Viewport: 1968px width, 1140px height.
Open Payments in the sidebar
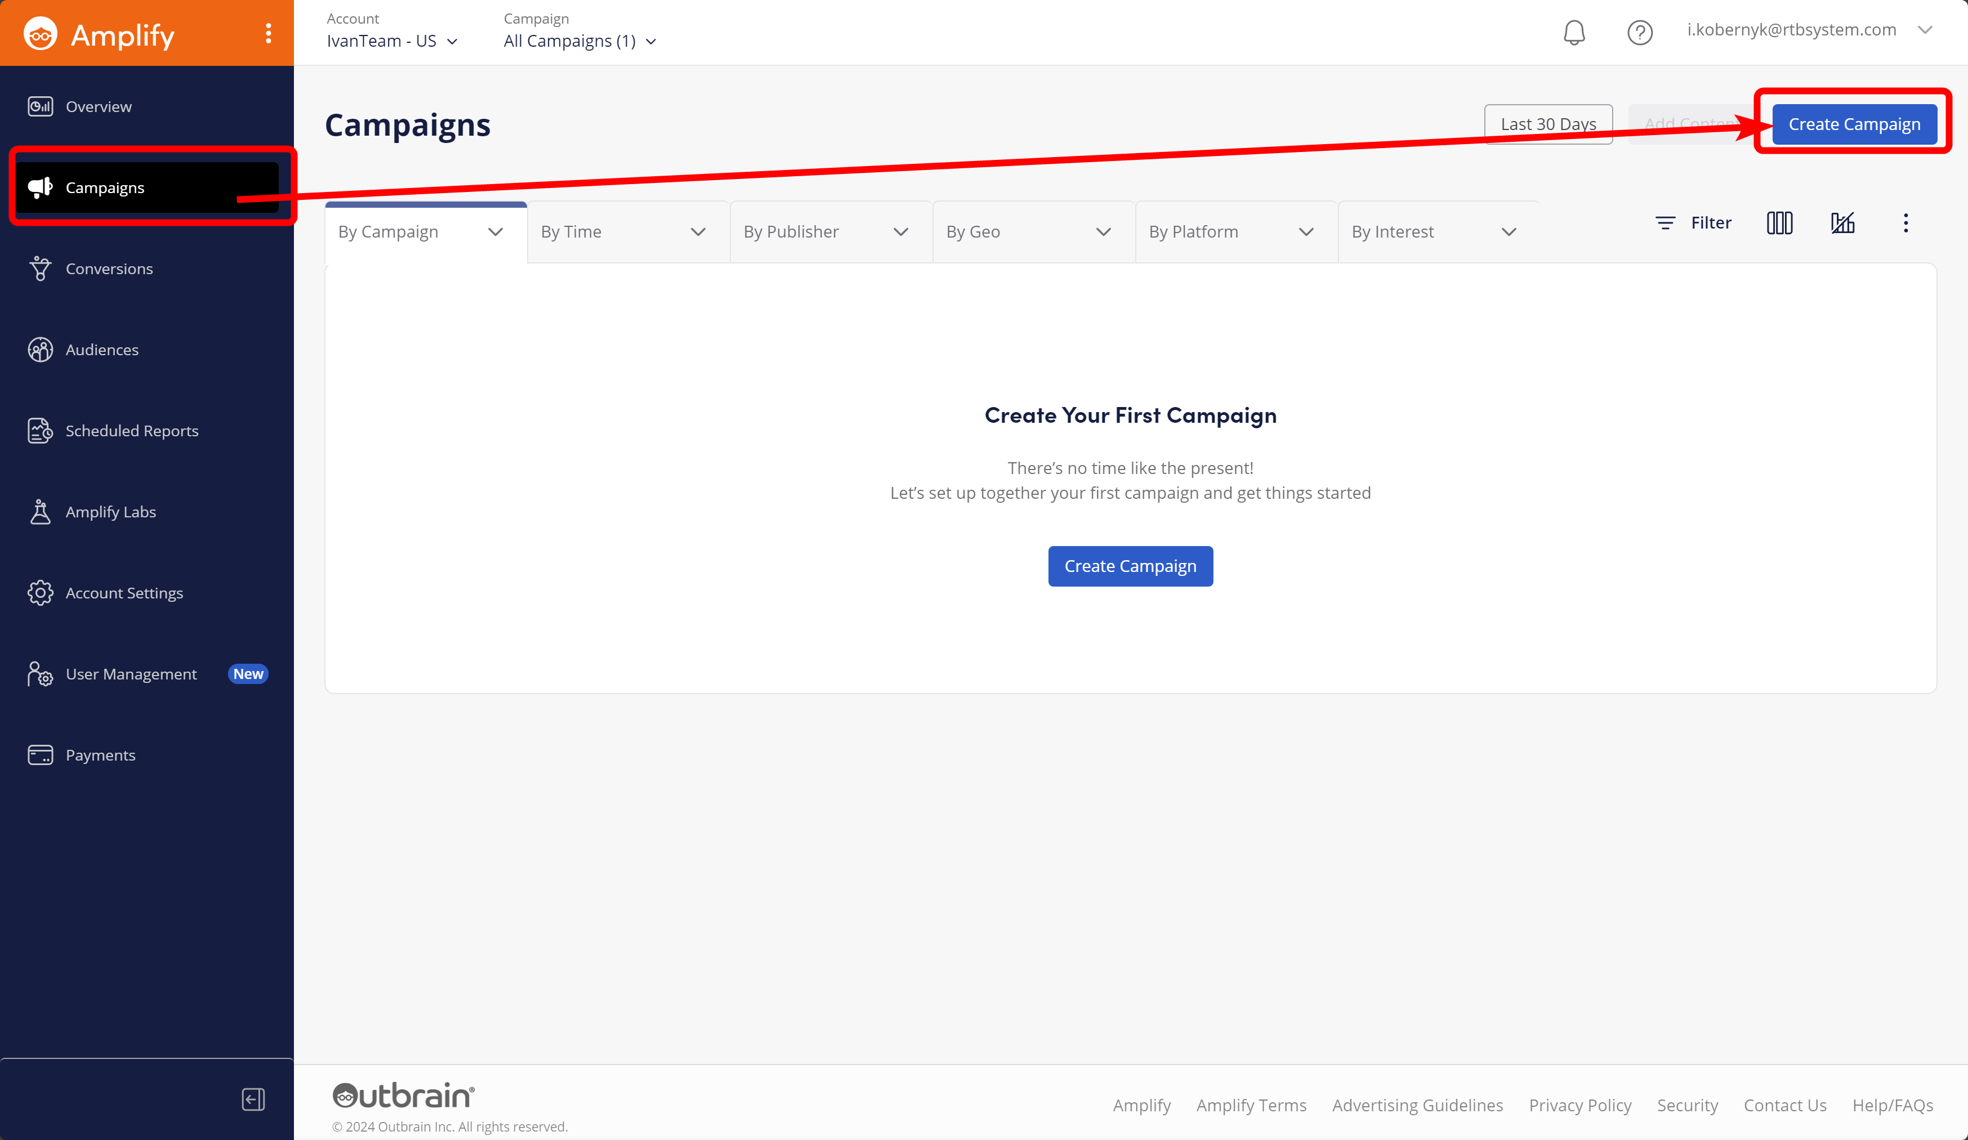[x=147, y=755]
